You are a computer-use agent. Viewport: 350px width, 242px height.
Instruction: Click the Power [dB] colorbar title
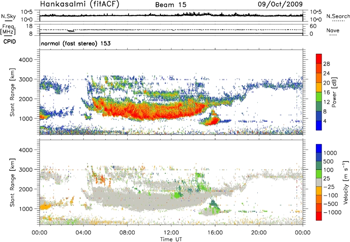(334, 92)
